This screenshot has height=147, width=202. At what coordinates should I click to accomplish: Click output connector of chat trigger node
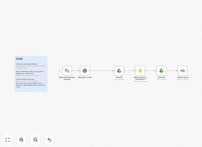[x=72, y=71]
